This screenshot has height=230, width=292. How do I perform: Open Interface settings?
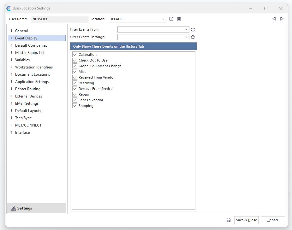click(37, 132)
